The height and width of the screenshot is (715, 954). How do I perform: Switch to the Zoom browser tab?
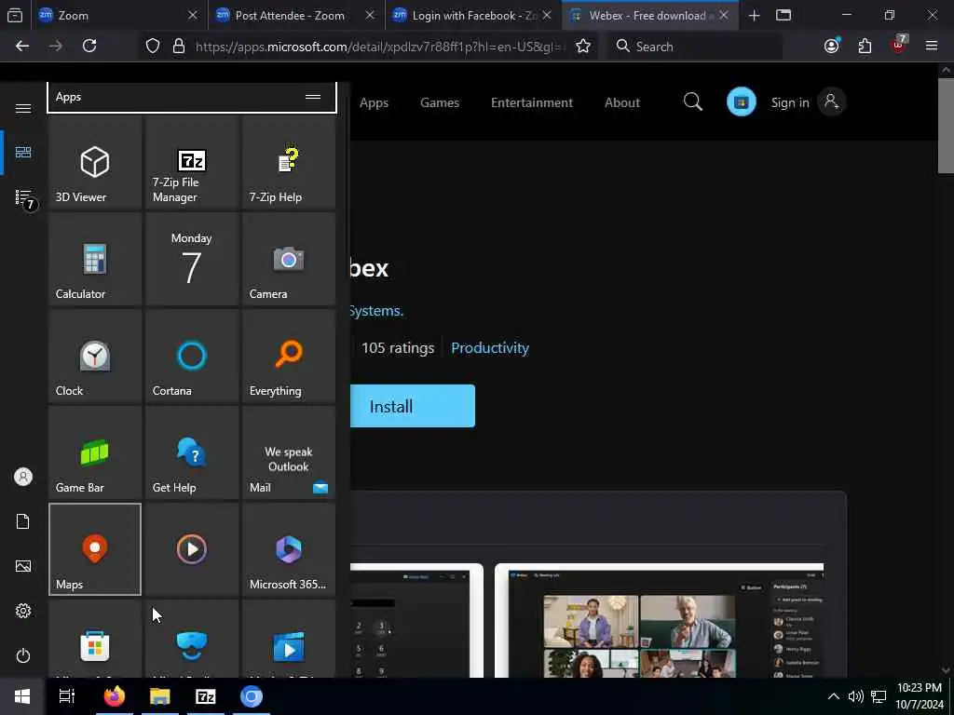(118, 15)
